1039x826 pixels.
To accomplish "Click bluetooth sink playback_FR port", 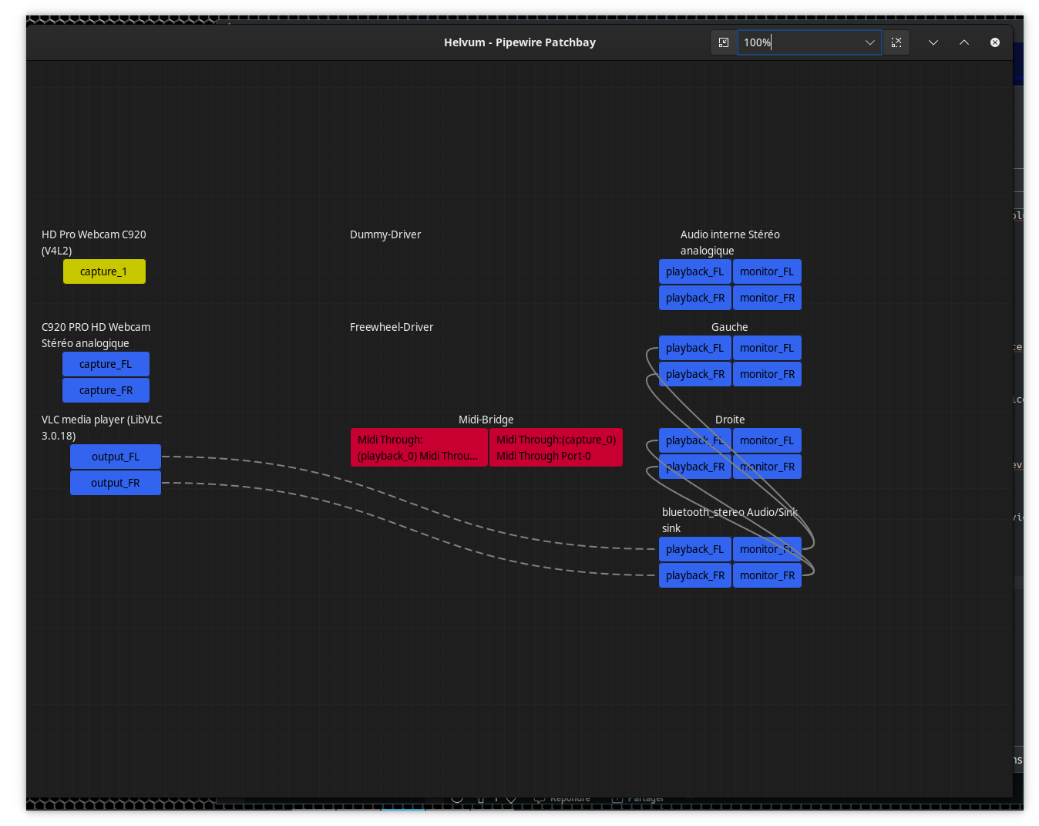I will tap(694, 575).
